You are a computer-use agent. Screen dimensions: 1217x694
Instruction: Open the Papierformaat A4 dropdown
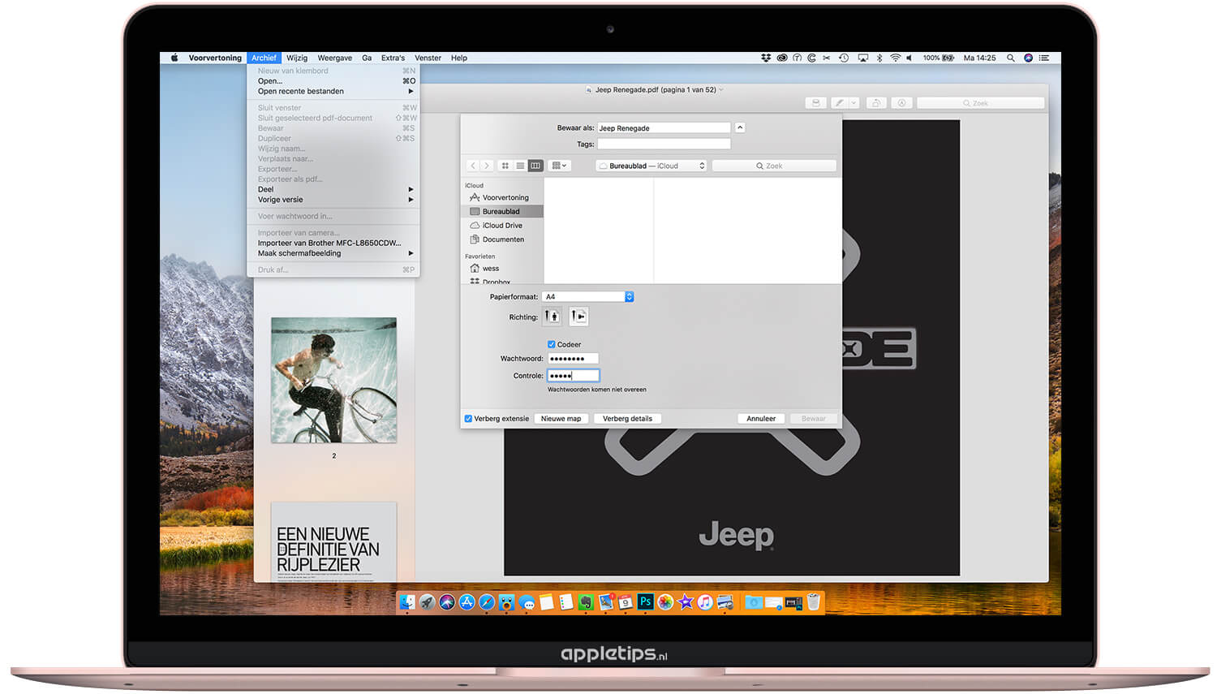pos(587,297)
